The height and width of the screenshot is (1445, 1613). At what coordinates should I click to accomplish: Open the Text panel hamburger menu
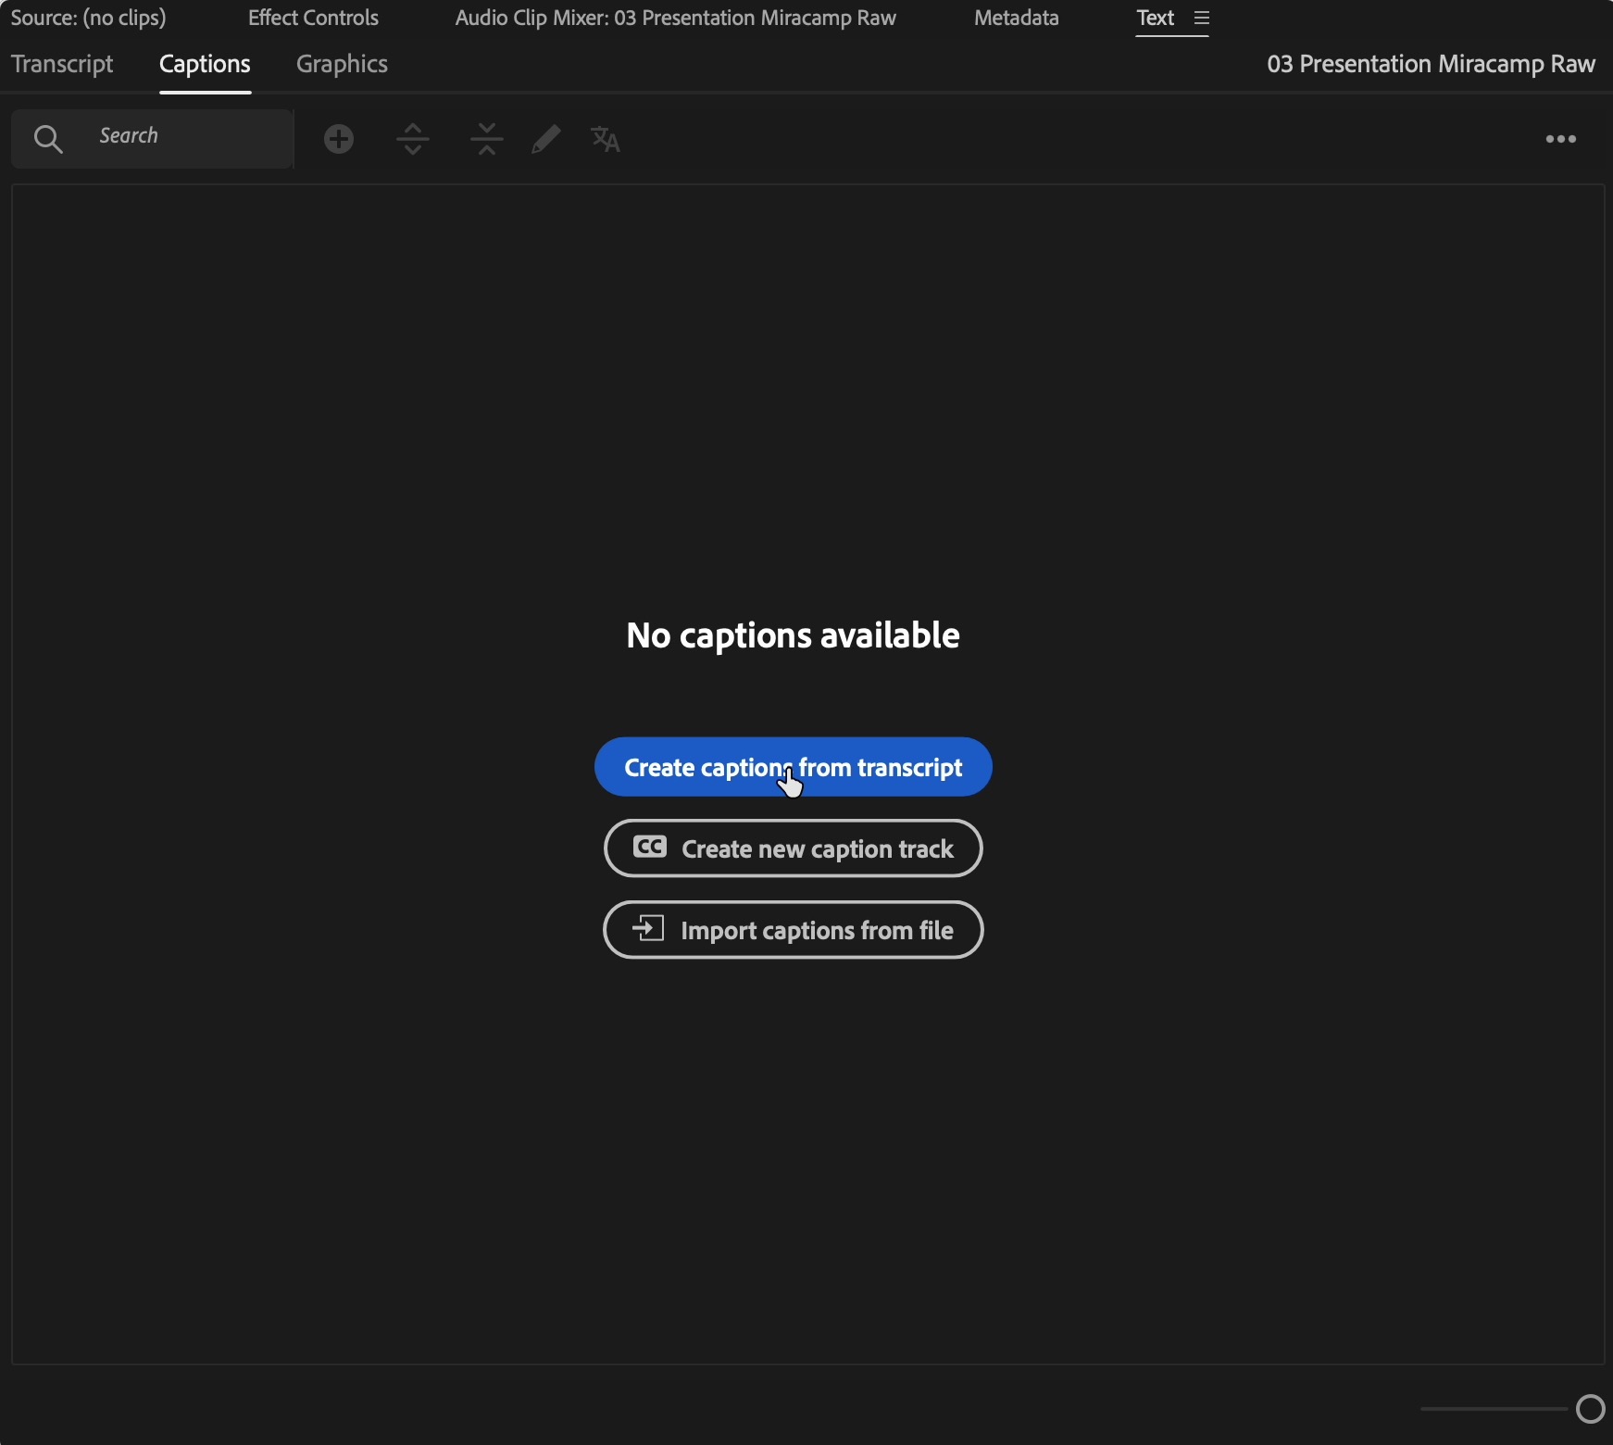[1202, 19]
